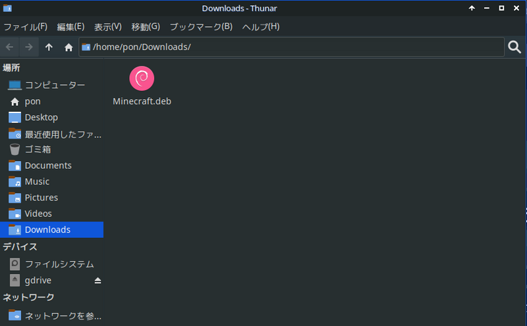Click the Music folder icon
This screenshot has width=527, height=326.
coord(14,181)
